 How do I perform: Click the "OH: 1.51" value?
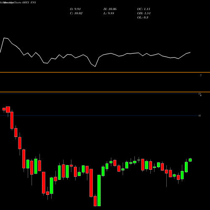[144, 13]
